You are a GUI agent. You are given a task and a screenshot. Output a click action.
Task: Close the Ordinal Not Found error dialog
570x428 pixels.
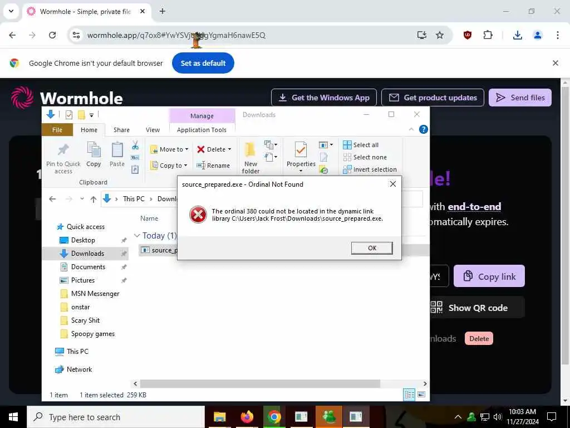click(392, 184)
